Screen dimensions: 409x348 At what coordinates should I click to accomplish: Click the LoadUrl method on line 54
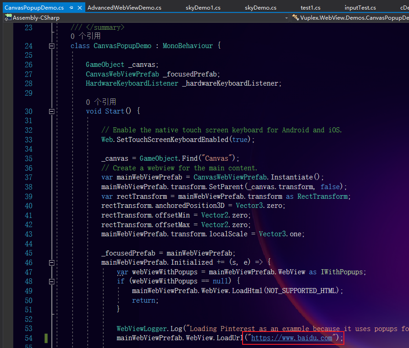point(230,338)
